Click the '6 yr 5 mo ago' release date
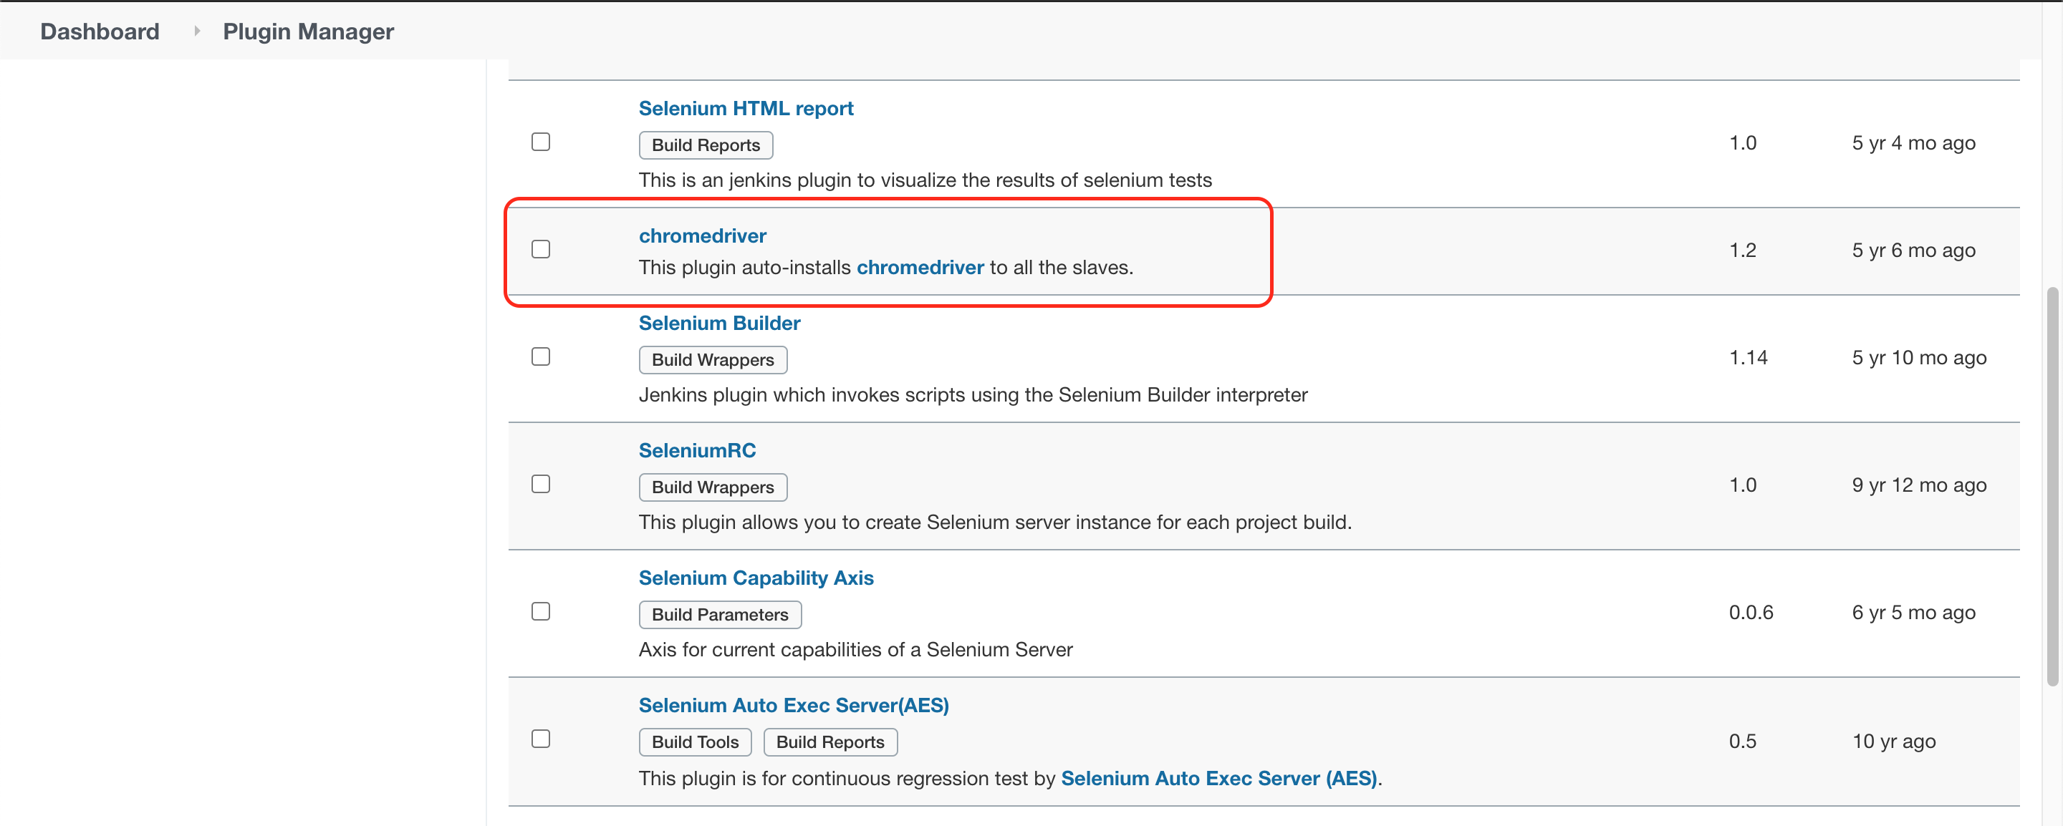Screen dimensions: 2063x826 1913,612
